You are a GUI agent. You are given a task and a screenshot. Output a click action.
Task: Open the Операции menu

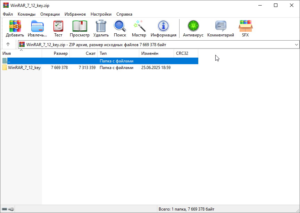[50, 14]
